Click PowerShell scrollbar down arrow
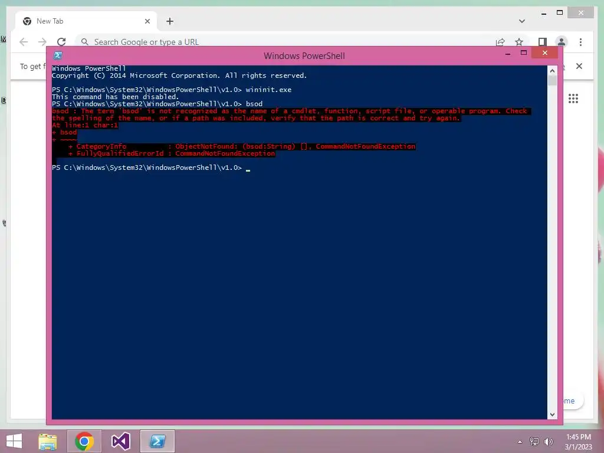Image resolution: width=604 pixels, height=453 pixels. pos(552,415)
